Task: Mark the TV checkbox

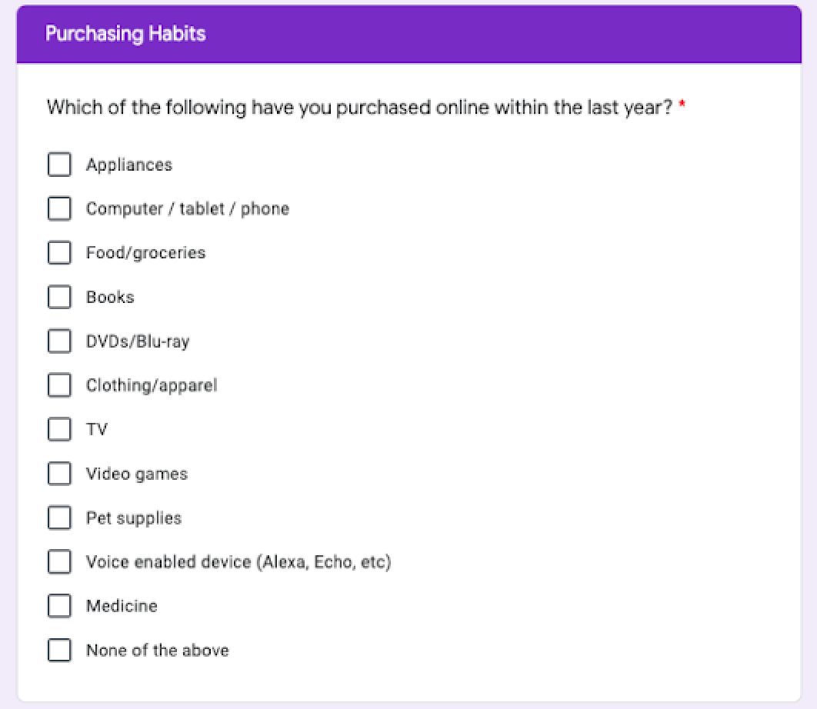Action: [59, 429]
